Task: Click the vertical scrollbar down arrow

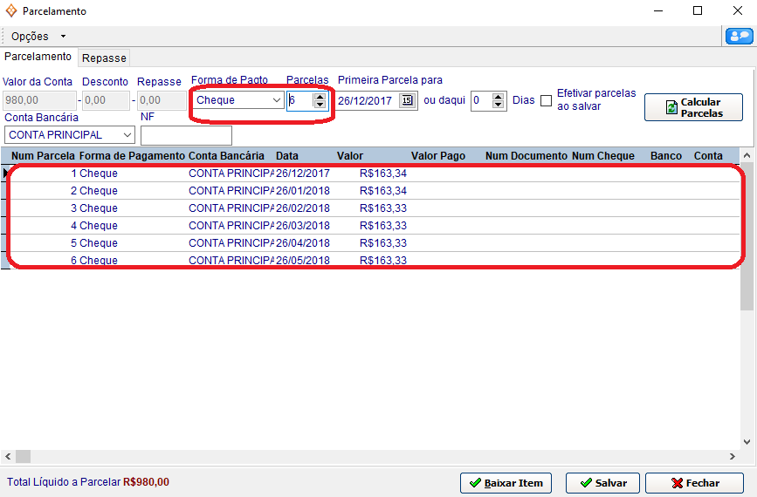Action: point(747,441)
